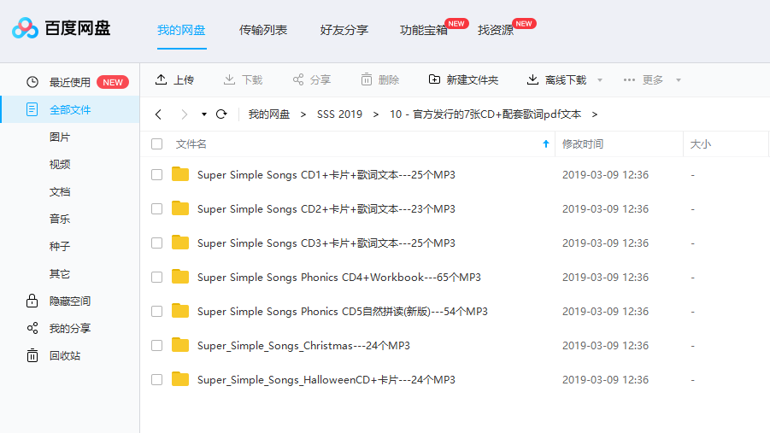Open the 好友分享 tab
Screen dimensions: 770x433
point(344,30)
